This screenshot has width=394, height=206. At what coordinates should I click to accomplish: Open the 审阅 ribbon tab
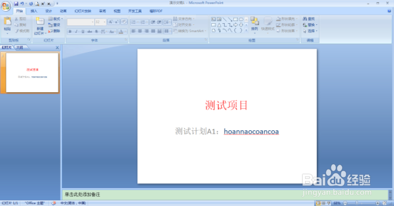tap(103, 11)
